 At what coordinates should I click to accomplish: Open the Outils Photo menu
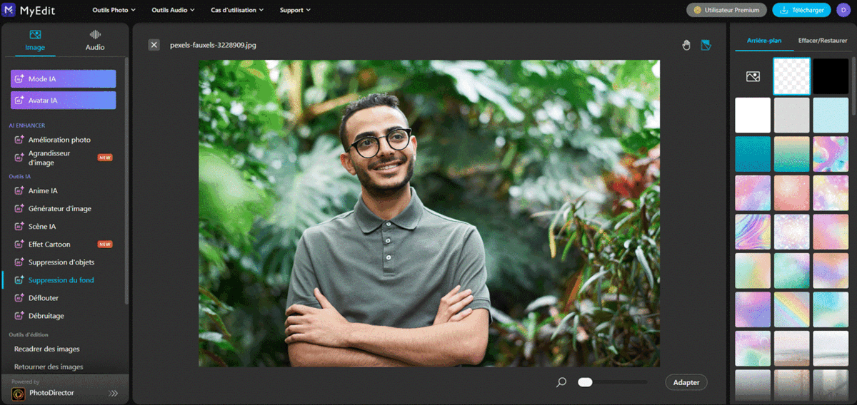[114, 10]
